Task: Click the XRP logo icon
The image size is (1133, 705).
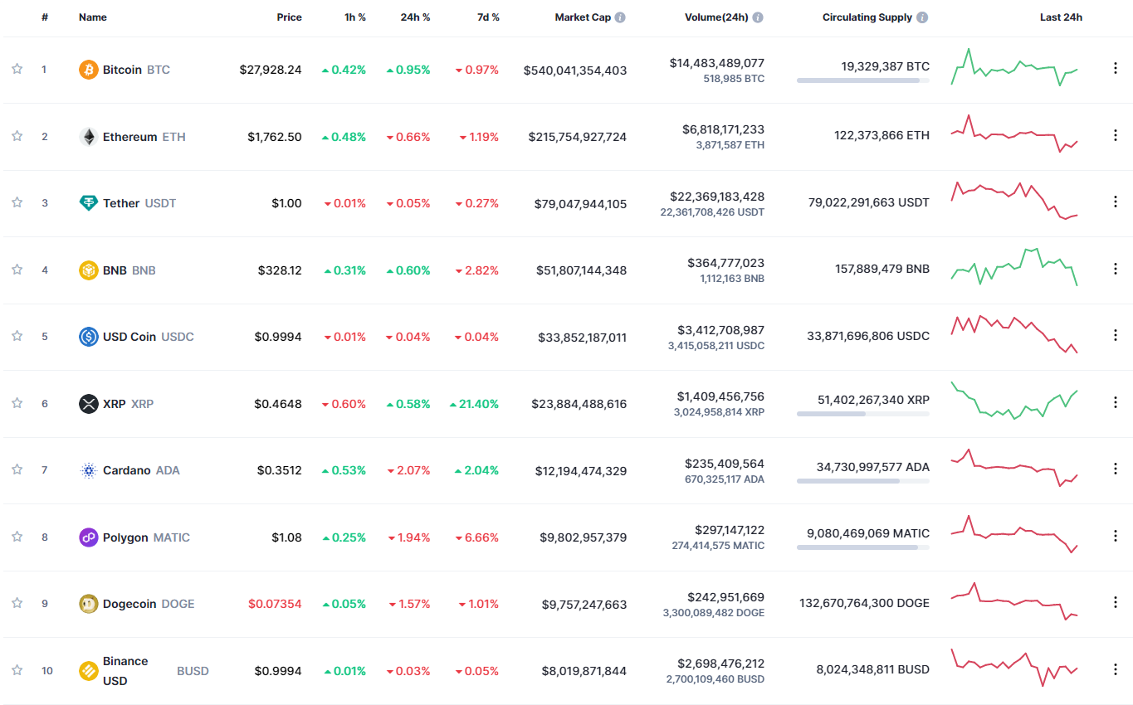Action: [x=88, y=404]
